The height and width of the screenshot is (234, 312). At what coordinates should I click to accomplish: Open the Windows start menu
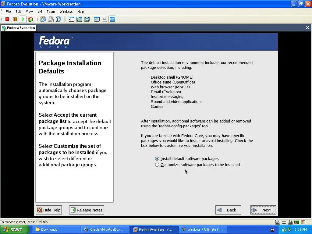click(14, 230)
